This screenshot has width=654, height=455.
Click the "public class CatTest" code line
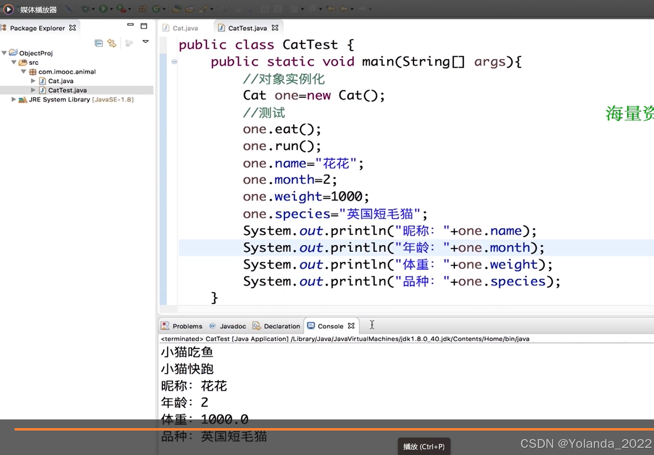point(266,45)
